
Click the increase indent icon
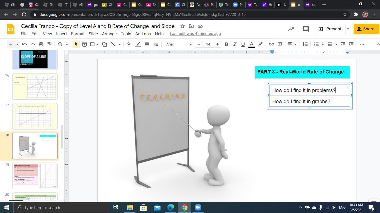351,44
